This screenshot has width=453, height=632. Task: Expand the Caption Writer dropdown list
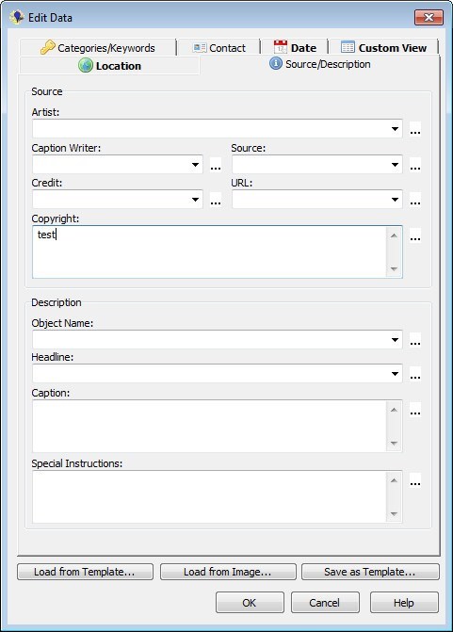(x=195, y=165)
